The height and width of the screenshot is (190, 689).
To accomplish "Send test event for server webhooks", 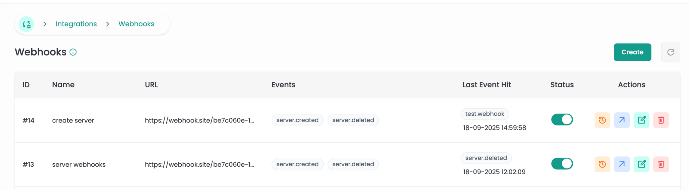I will tap(622, 164).
